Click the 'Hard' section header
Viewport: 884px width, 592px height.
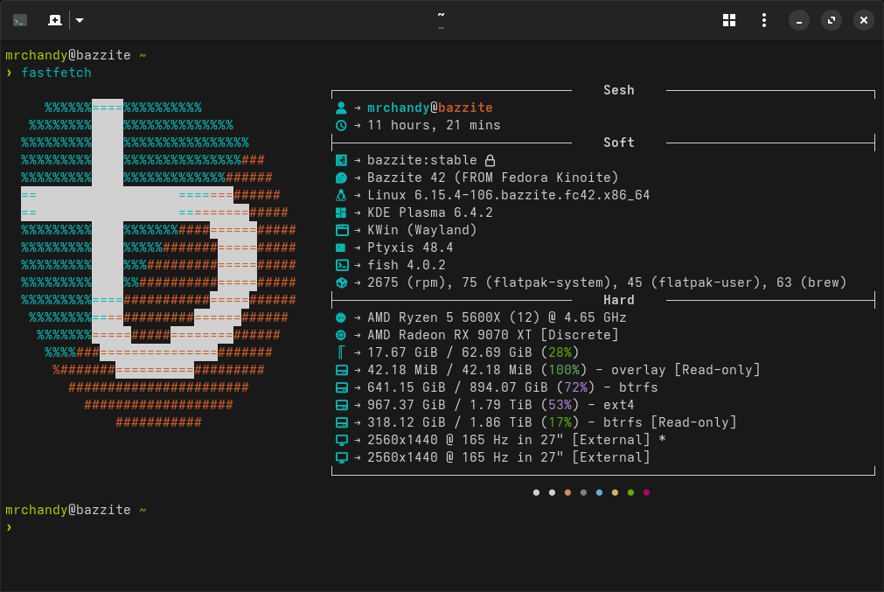[618, 300]
